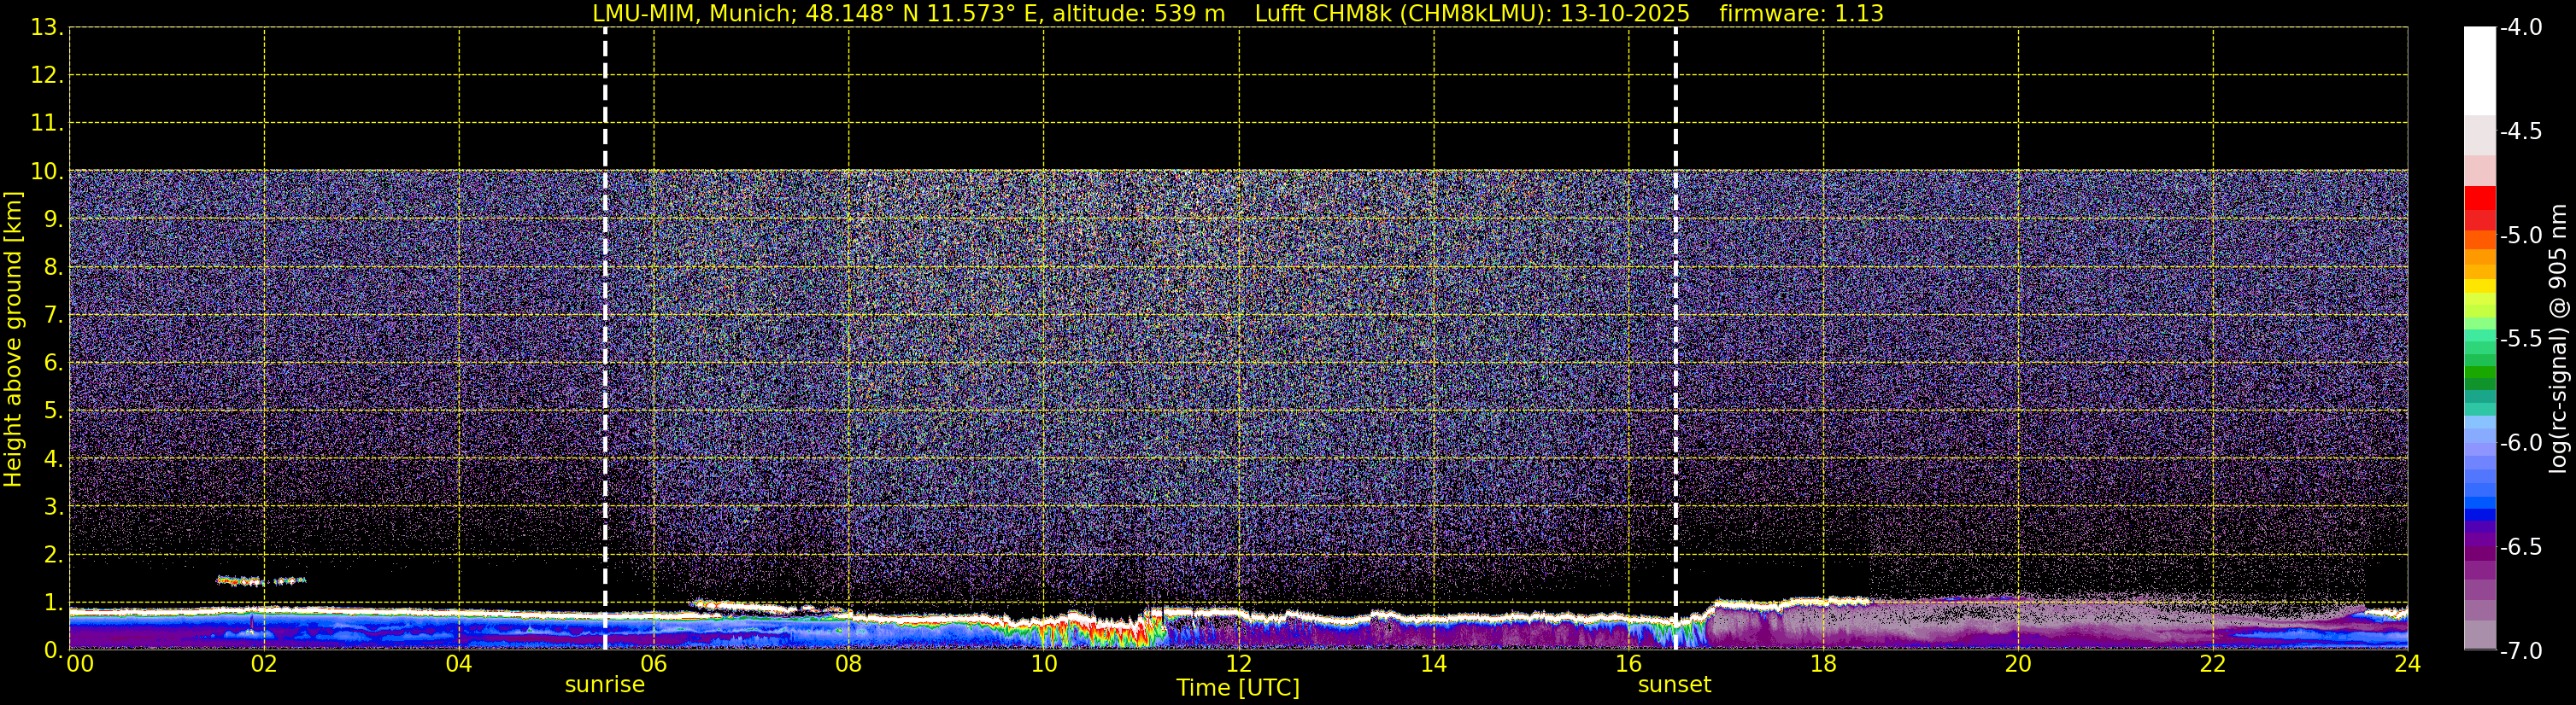Click the dashed white sunset marker line
Viewport: 2576px width, 705px height.
click(x=1675, y=340)
